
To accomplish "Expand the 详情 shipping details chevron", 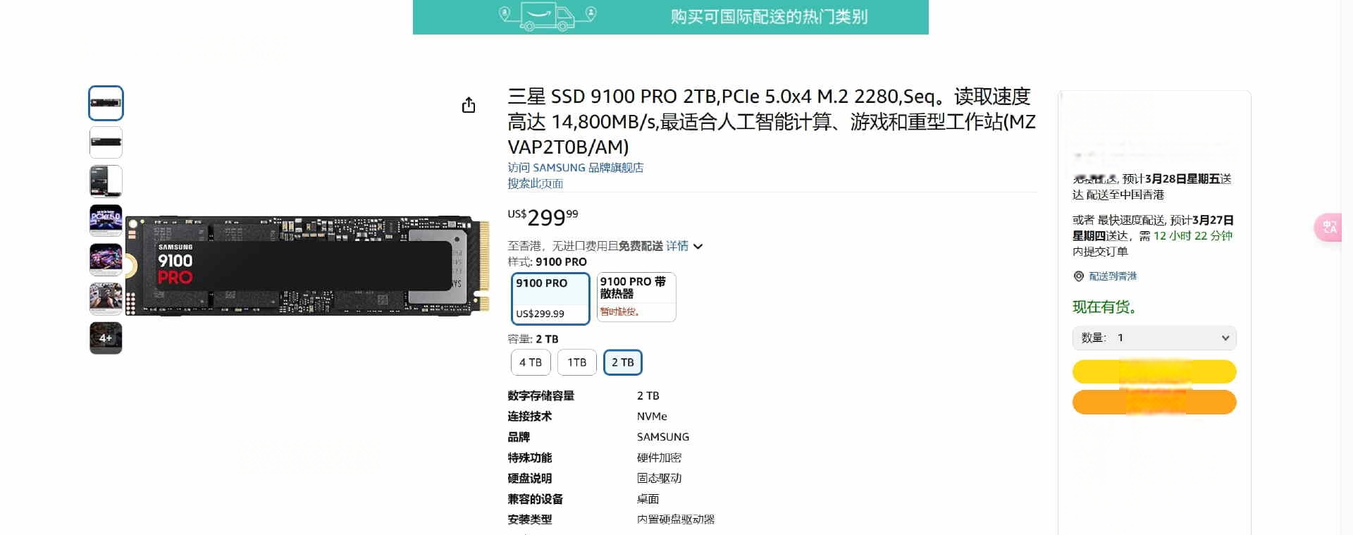I will pyautogui.click(x=698, y=247).
